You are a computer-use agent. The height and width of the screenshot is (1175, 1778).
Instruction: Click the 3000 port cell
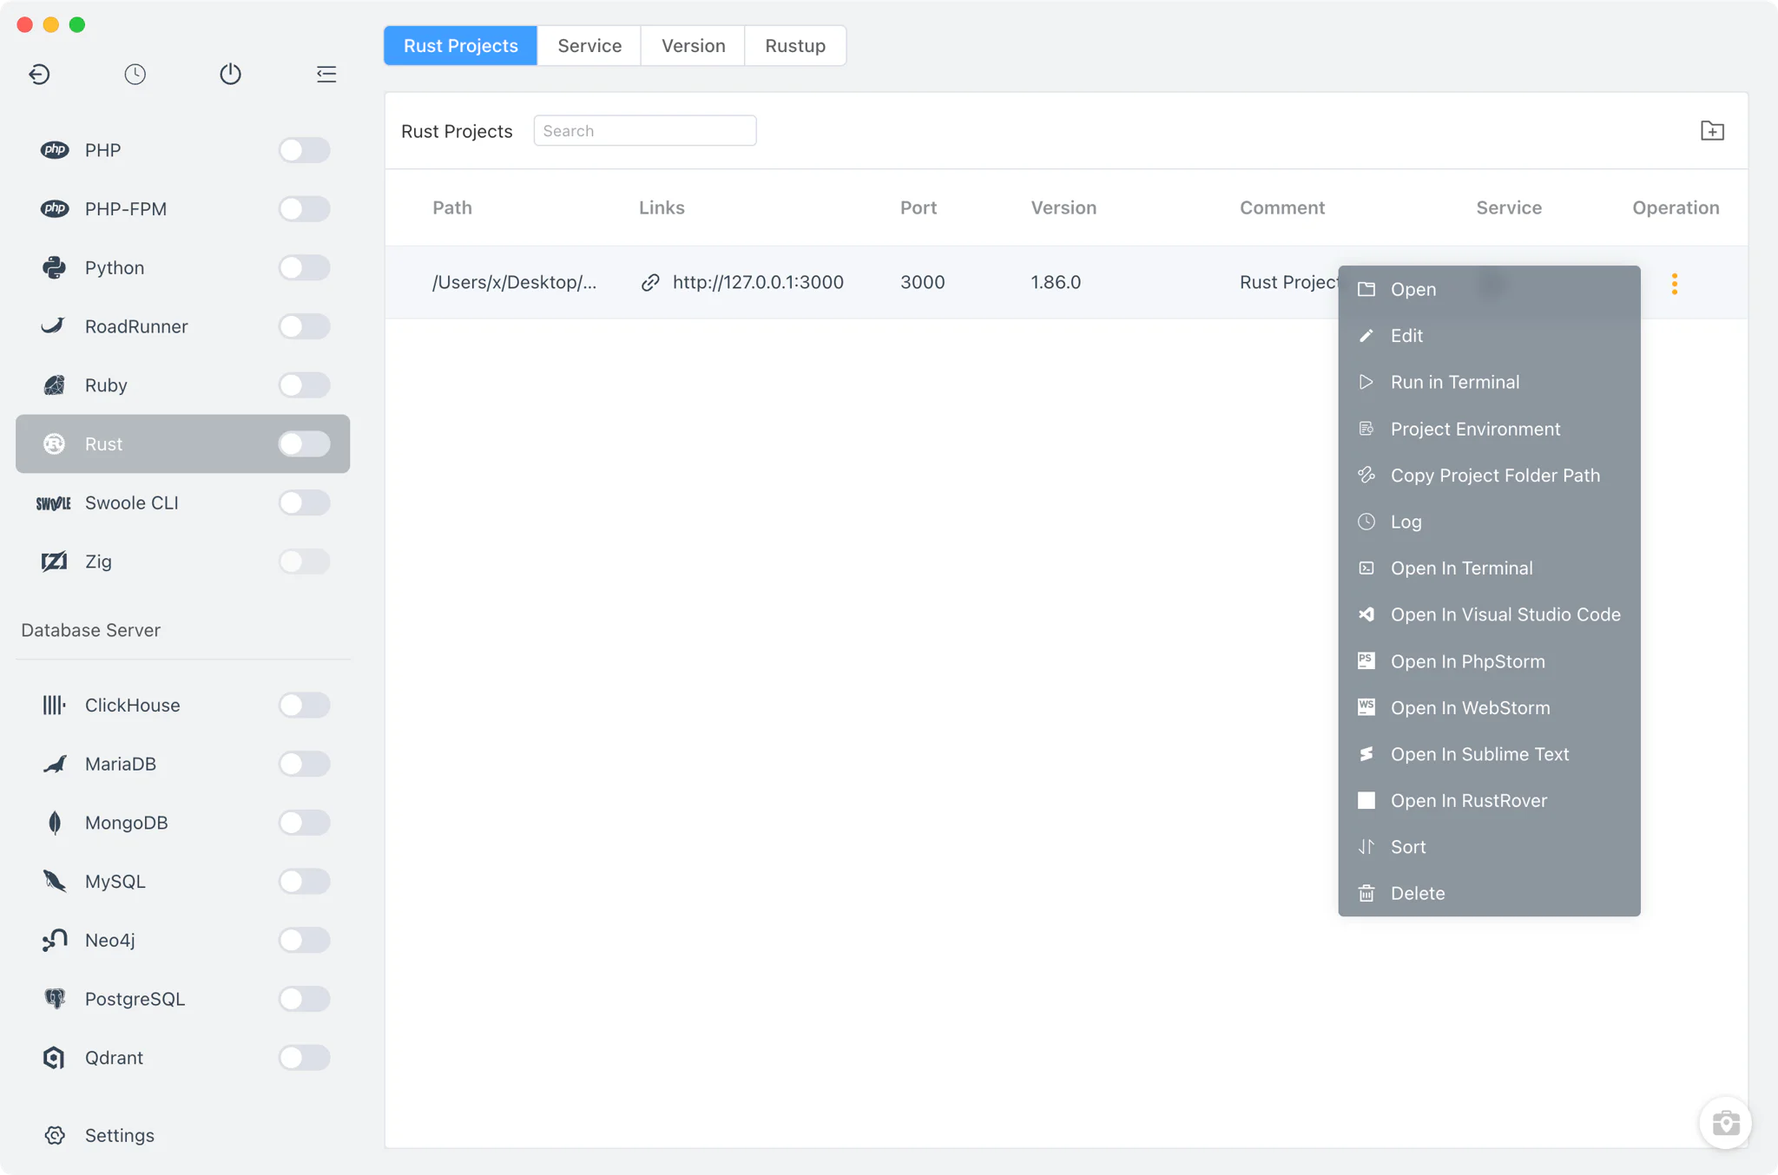922,283
